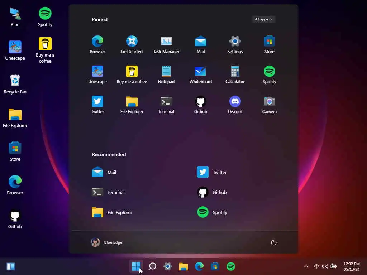Open pinned File Explorer in Start menu
367x275 pixels.
pos(132,105)
